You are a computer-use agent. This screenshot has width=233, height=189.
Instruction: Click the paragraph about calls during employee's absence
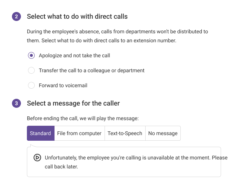click(117, 36)
